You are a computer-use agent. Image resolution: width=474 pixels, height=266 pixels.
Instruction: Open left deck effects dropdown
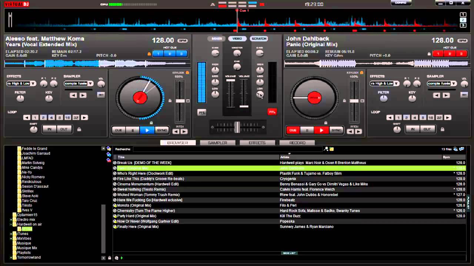[x=33, y=83]
